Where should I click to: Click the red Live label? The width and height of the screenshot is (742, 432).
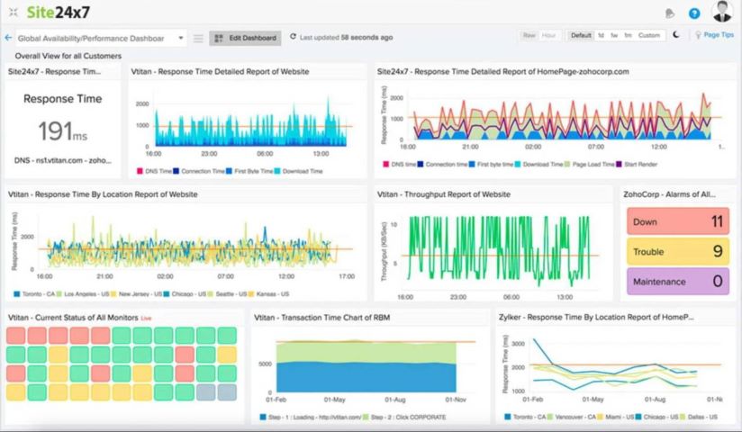point(146,319)
